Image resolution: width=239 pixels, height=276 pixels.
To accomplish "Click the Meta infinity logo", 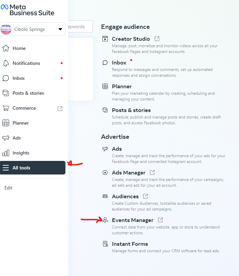I will (5, 7).
